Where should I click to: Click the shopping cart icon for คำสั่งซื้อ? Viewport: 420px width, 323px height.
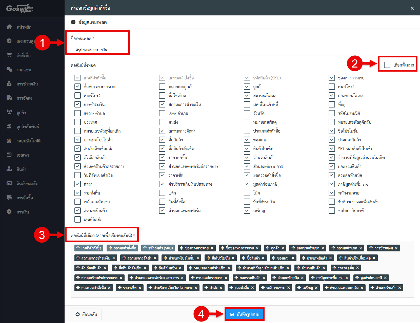[x=9, y=55]
